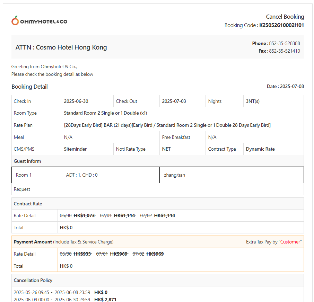The width and height of the screenshot is (314, 302).
Task: Select the Siteminder CMS/PMS value
Action: click(x=75, y=149)
